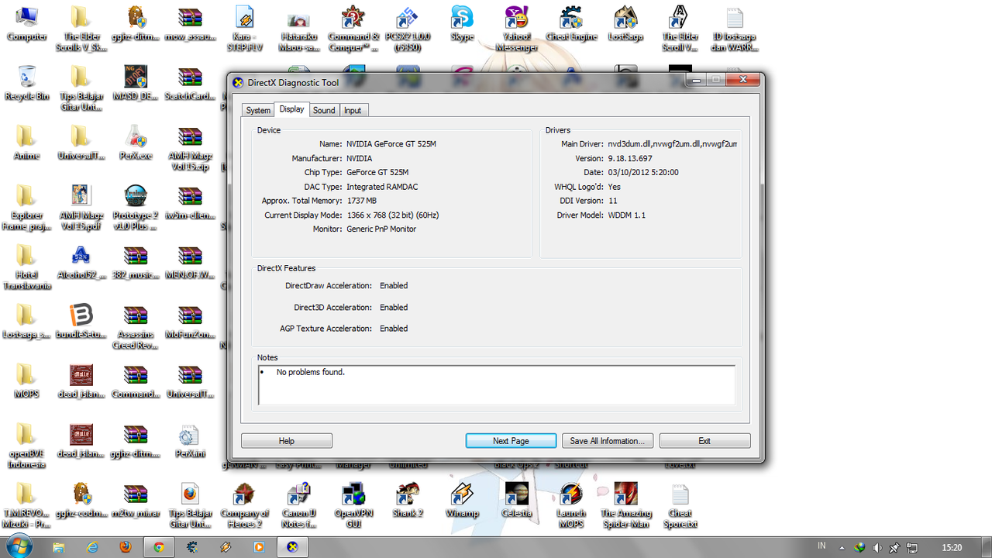This screenshot has height=558, width=992.
Task: Open Windows Explorer from taskbar
Action: [x=59, y=547]
